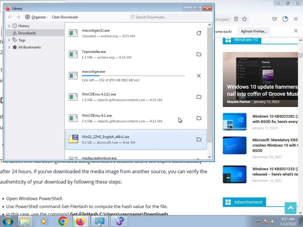Click thumbnail of KB5022282 article
The image size is (303, 227).
pyautogui.click(x=234, y=122)
